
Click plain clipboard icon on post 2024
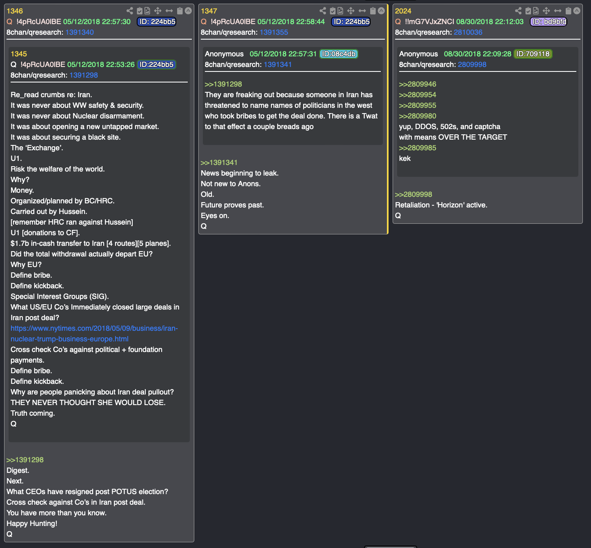coord(568,11)
